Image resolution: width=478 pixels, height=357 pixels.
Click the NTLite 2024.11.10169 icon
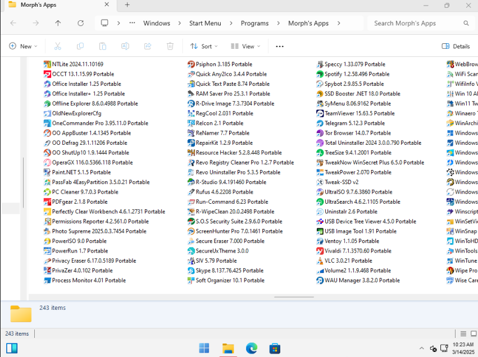click(47, 65)
